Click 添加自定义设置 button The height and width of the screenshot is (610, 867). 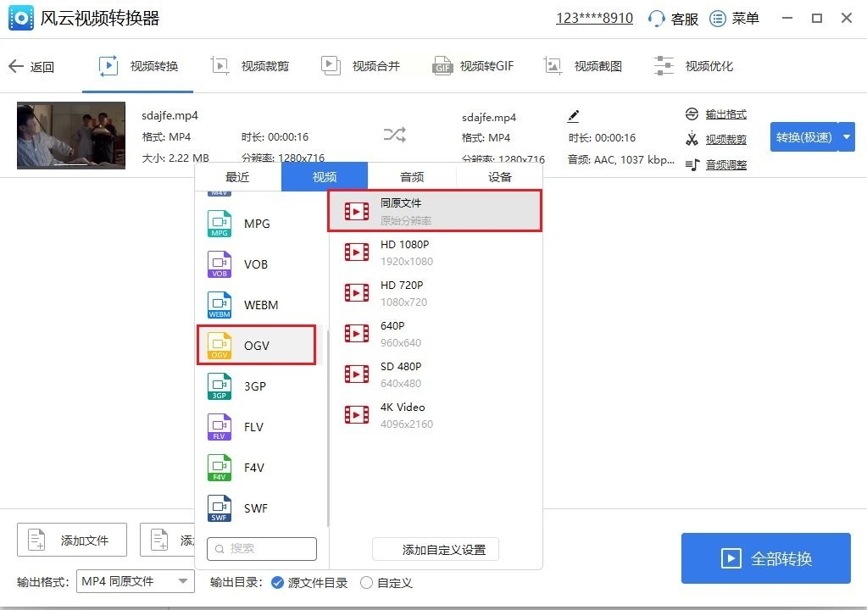click(x=436, y=549)
